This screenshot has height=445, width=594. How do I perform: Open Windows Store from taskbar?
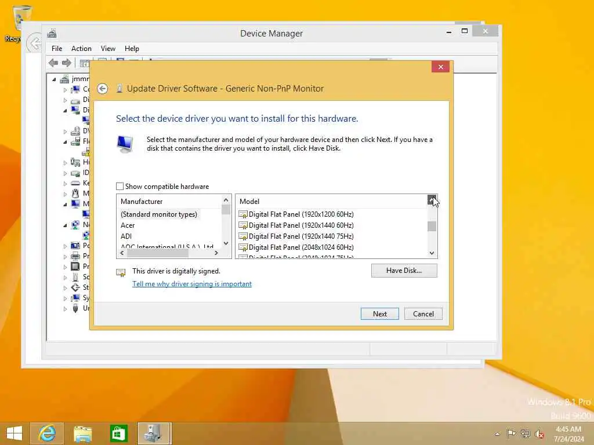[x=118, y=433]
